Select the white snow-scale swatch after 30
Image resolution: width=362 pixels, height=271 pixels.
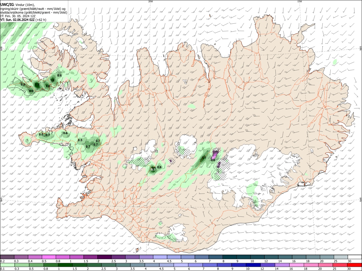pyautogui.click(x=354, y=257)
